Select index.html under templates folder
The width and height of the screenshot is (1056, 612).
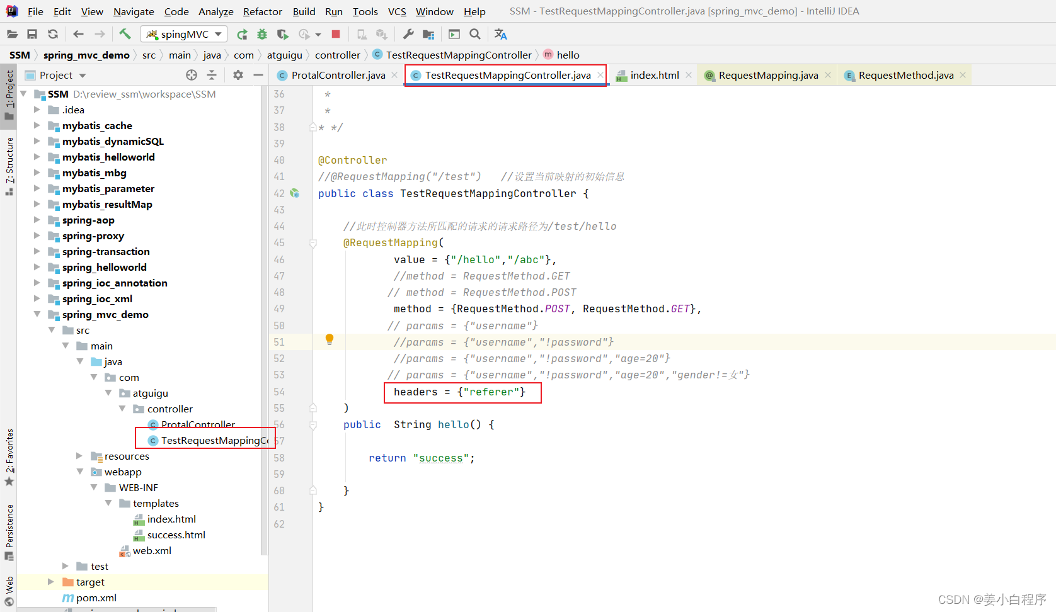[x=164, y=519]
